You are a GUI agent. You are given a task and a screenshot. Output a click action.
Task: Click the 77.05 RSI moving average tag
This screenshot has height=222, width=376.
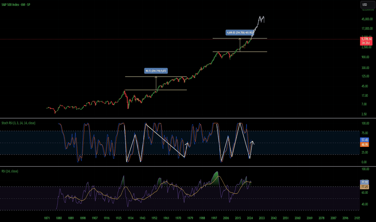click(x=365, y=187)
